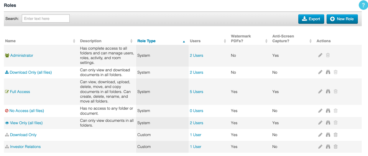
Task: Edit the Full Access role pencil icon
Action: (320, 92)
